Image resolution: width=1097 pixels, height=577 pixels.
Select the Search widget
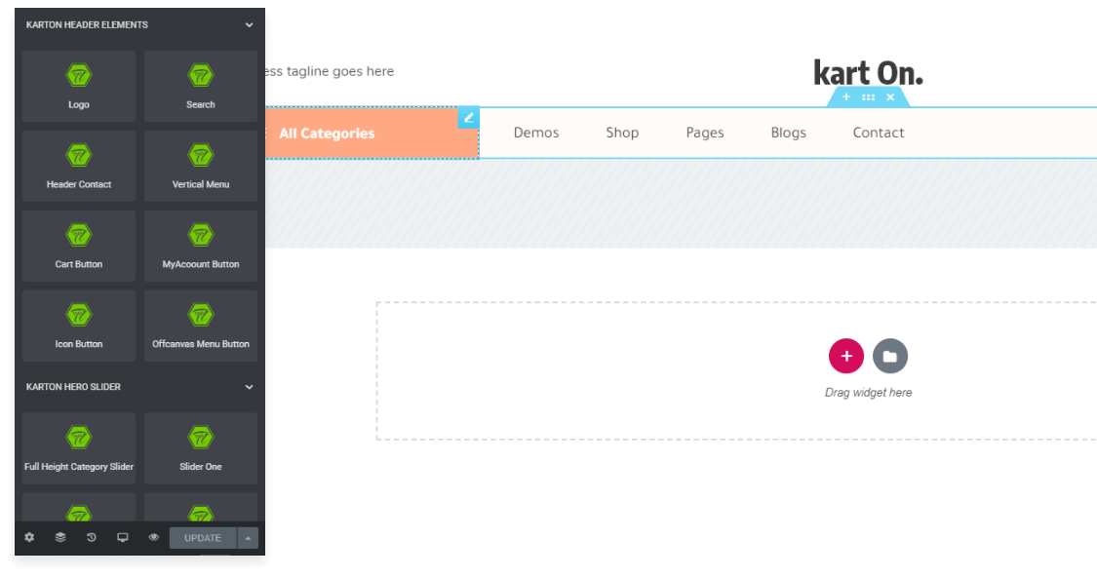pos(201,86)
